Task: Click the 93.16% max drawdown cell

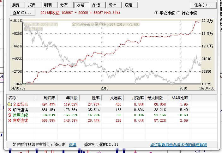Action: coord(160,115)
